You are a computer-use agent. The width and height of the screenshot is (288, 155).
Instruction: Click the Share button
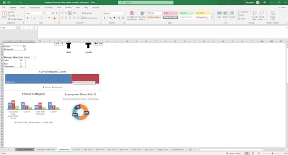282,8
